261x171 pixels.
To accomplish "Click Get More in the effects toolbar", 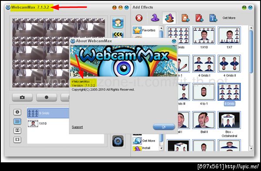I will [229, 18].
